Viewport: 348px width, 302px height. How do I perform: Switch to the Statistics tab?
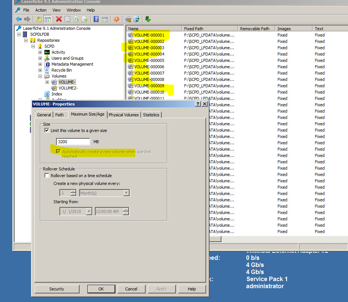[151, 115]
